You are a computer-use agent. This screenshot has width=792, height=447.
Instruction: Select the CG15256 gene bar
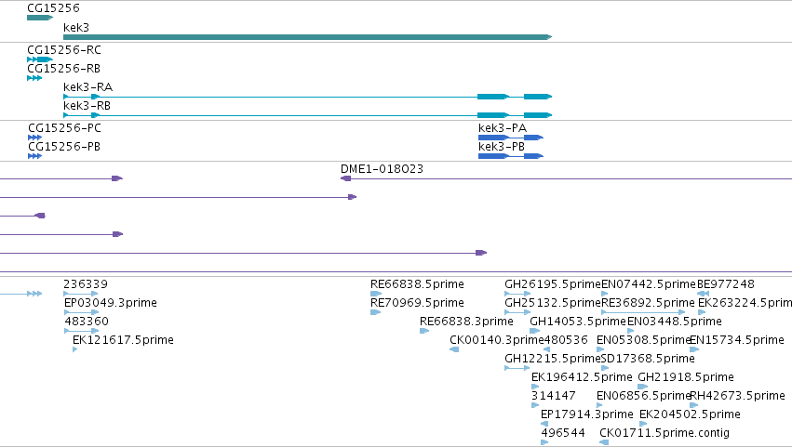point(40,18)
